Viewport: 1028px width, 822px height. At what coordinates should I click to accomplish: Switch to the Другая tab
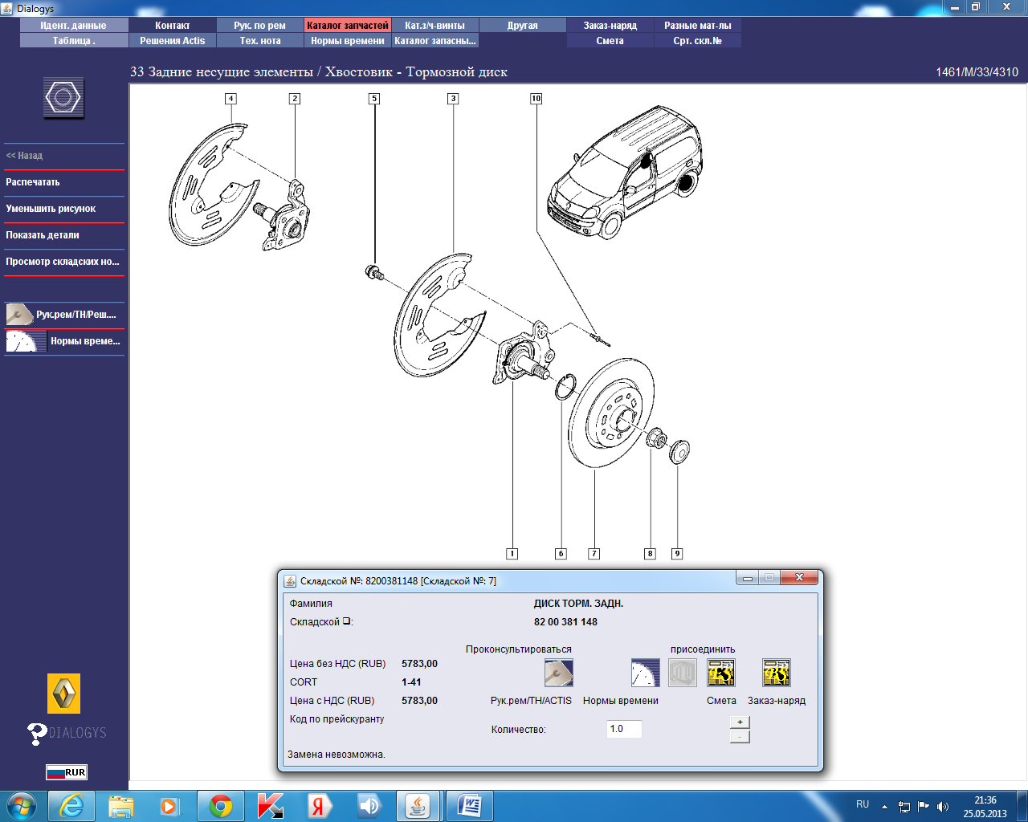(523, 26)
